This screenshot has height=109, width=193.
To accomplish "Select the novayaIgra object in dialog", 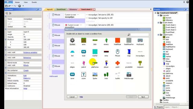I will pos(140,53).
